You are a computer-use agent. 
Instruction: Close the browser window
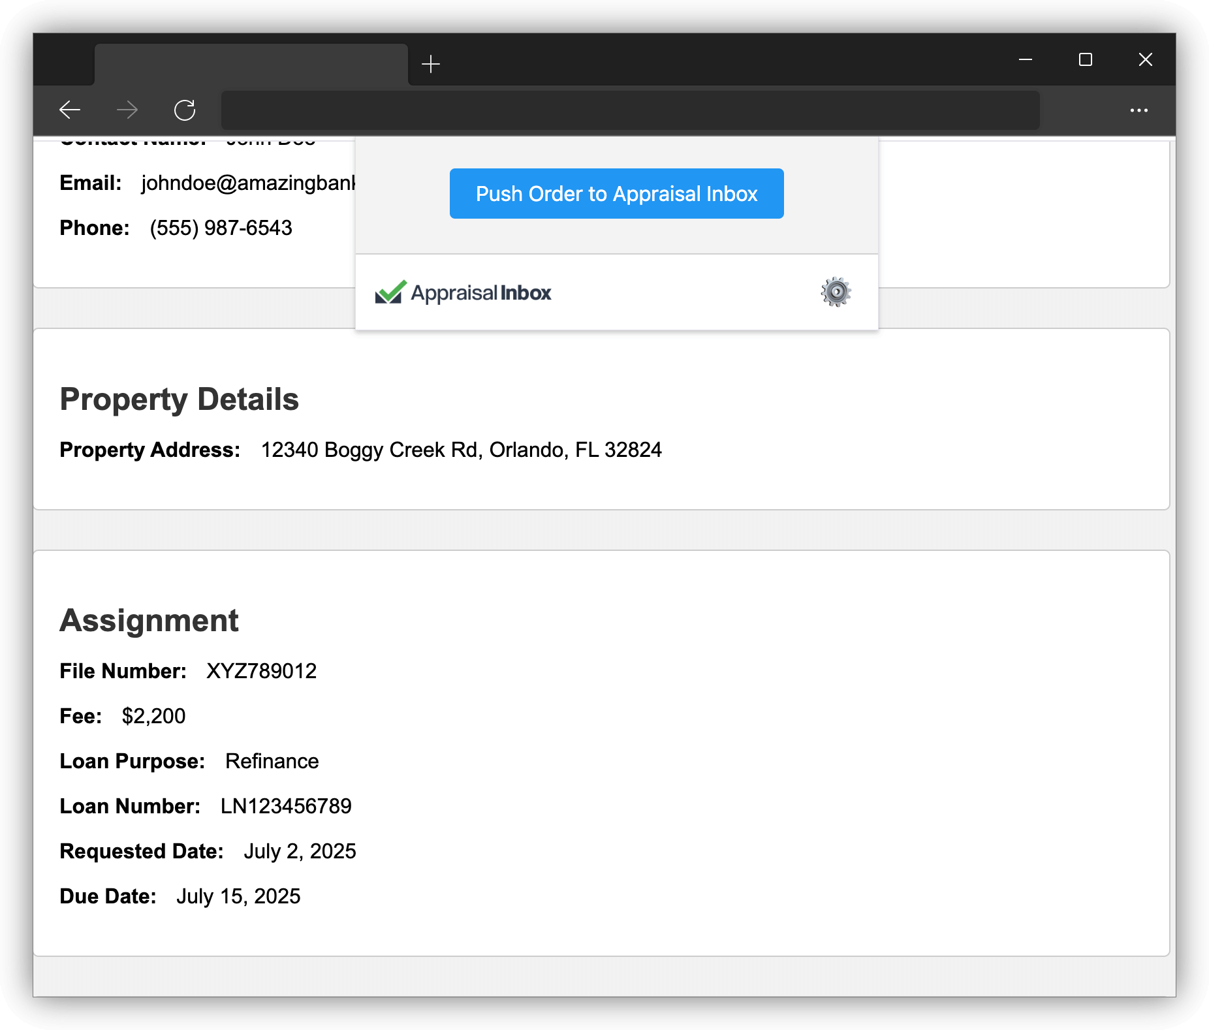(1145, 60)
